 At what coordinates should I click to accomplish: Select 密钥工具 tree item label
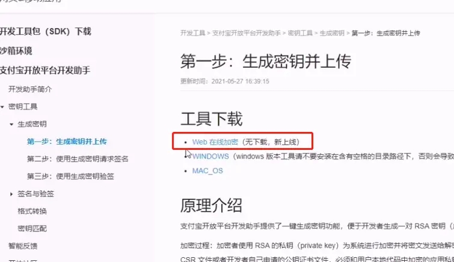[x=23, y=107]
